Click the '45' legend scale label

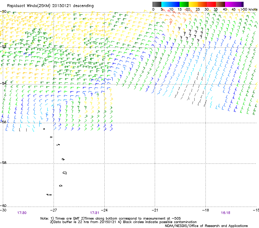(x=233, y=9)
